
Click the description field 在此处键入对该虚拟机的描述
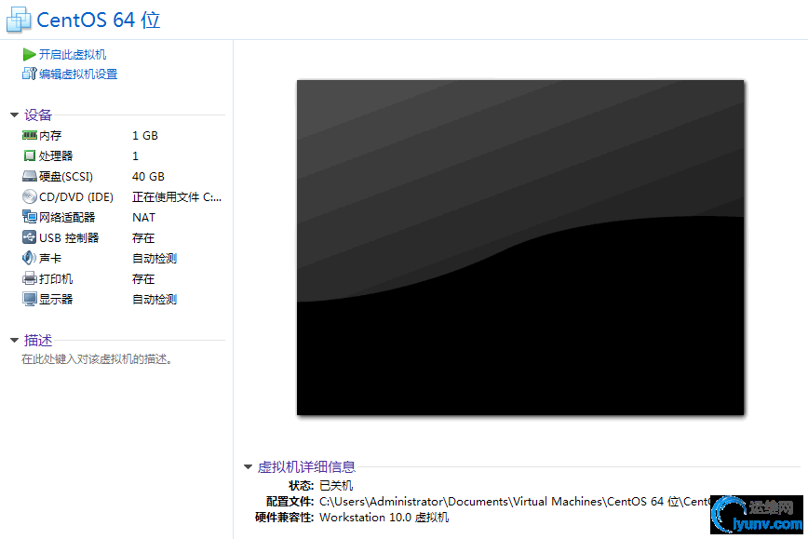97,359
